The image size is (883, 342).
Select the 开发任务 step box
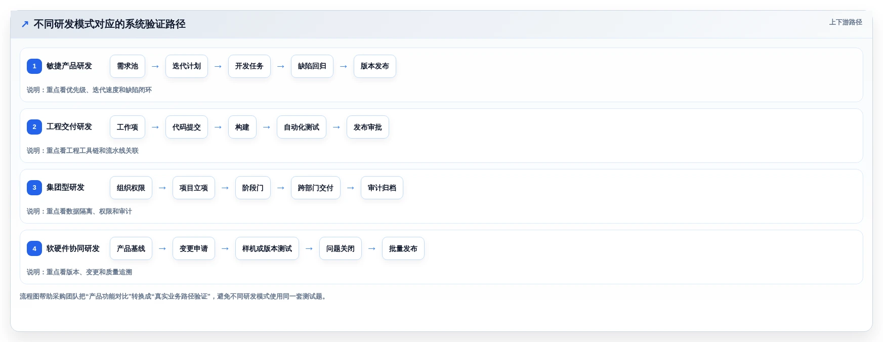pos(249,66)
